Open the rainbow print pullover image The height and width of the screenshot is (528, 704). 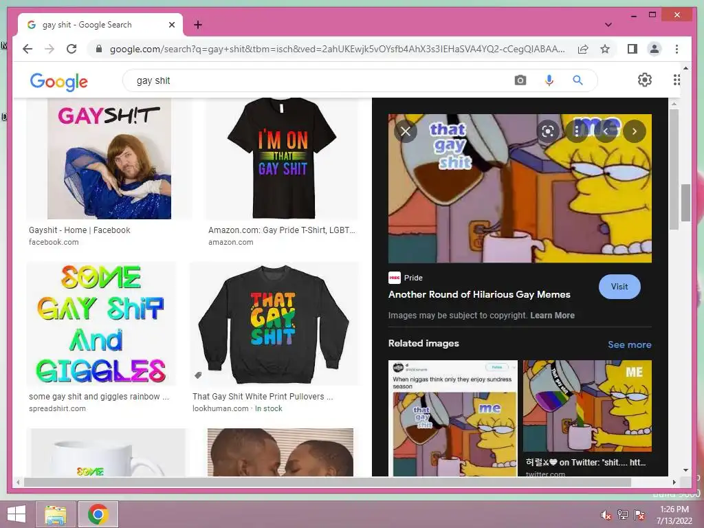(x=274, y=324)
